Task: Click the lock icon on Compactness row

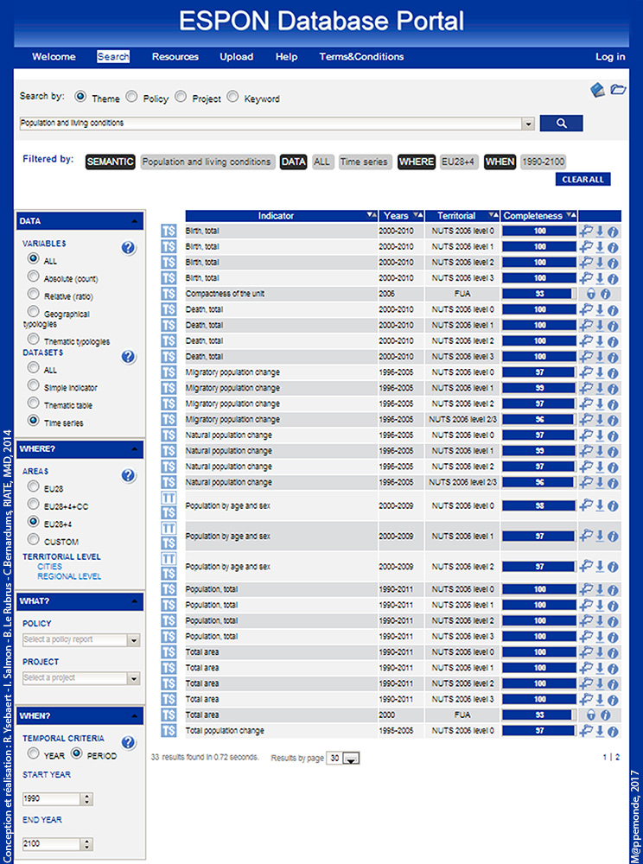Action: (591, 294)
